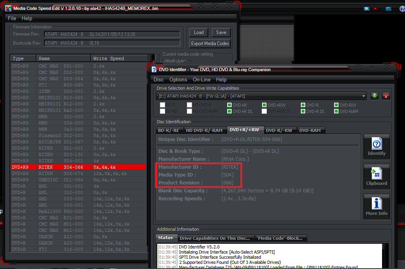Select the Status tab
The height and width of the screenshot is (269, 405).
coord(166,237)
